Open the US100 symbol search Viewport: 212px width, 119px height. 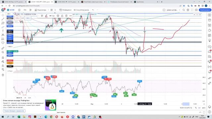[x=11, y=10]
